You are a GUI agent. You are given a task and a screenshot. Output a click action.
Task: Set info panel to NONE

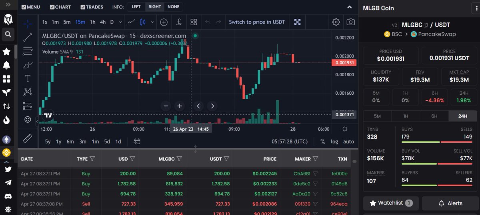[x=173, y=7]
